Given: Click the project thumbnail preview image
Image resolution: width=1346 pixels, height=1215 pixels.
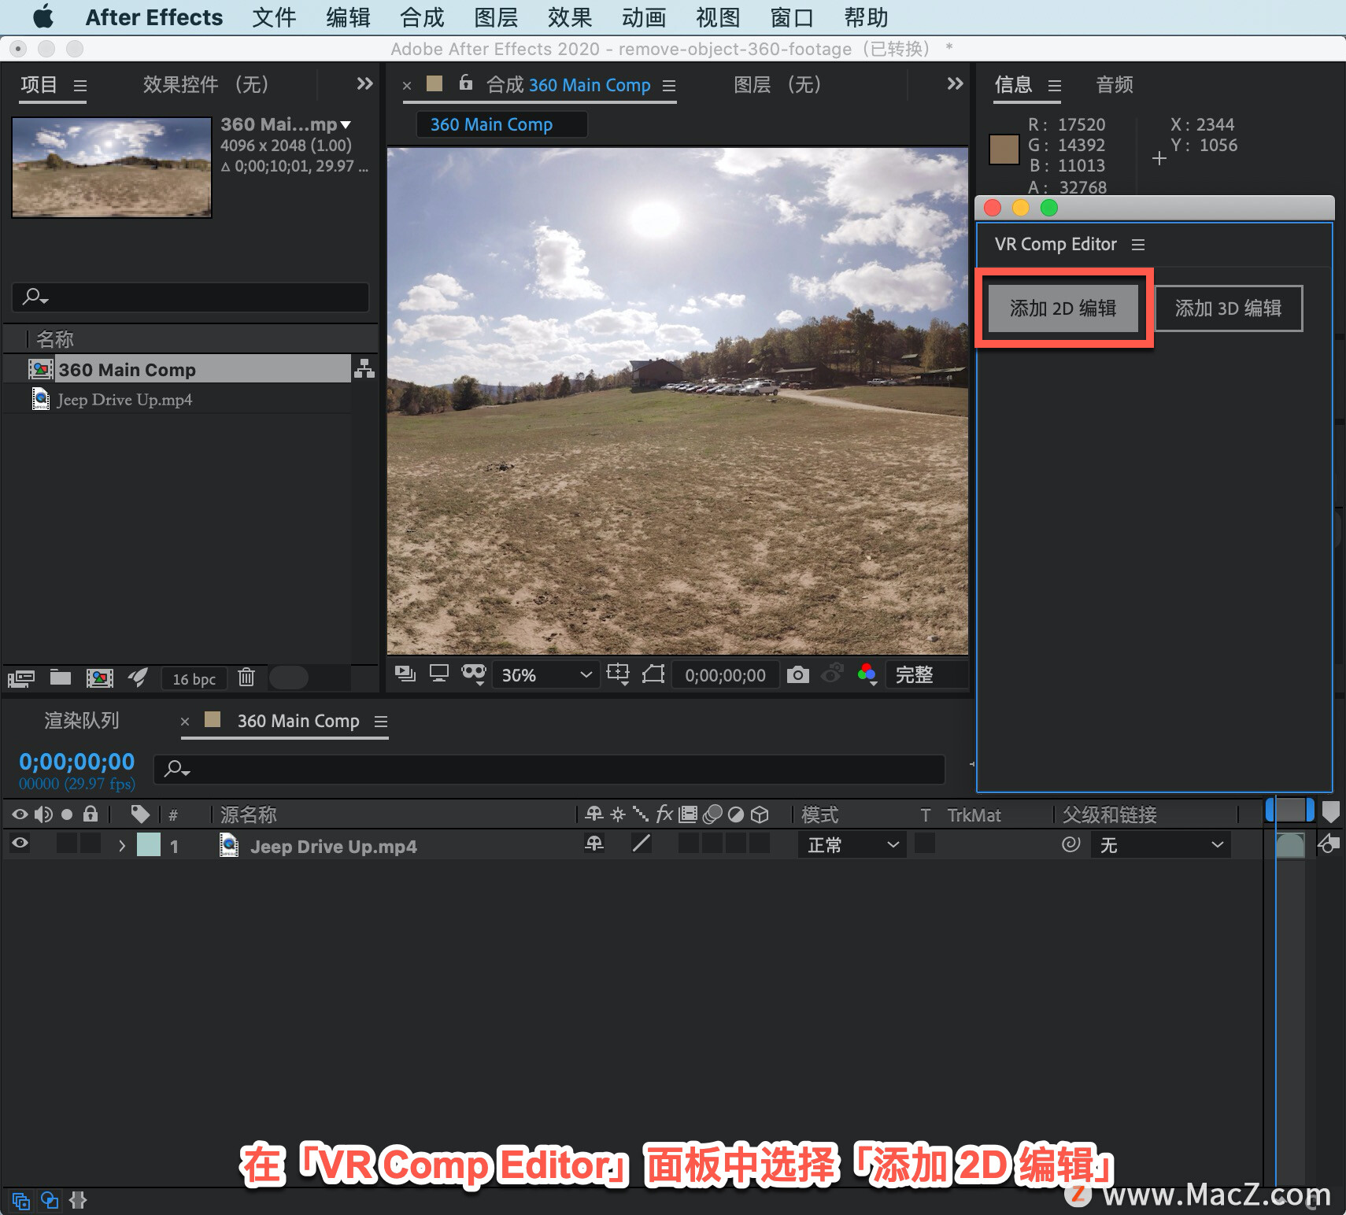Looking at the screenshot, I should click(x=112, y=167).
